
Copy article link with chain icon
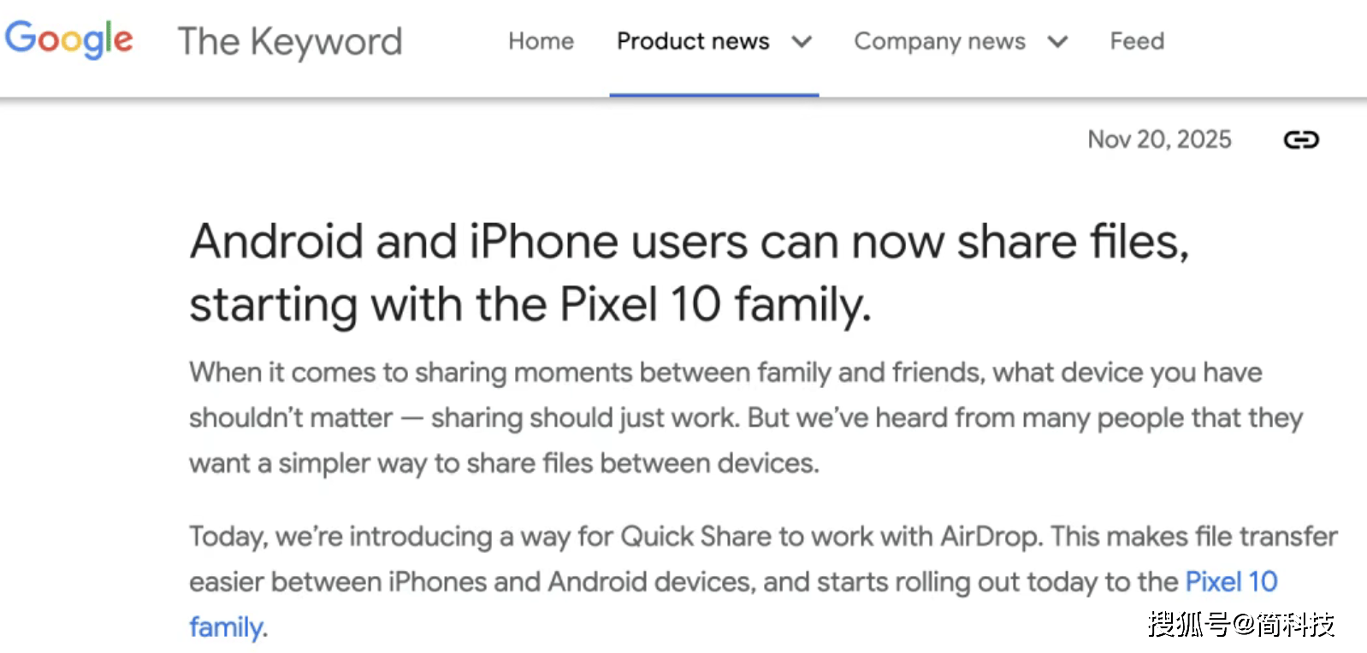(x=1300, y=139)
